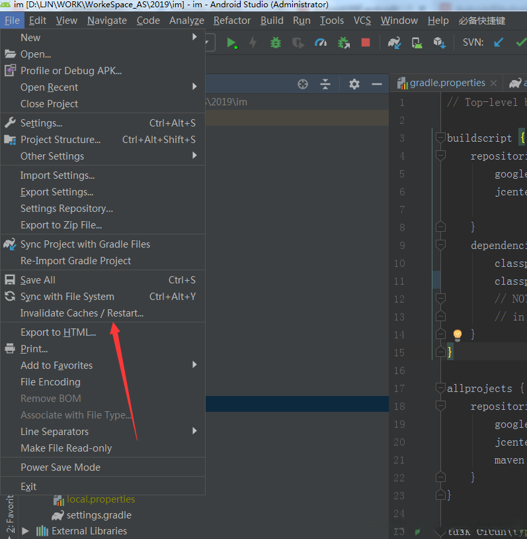The height and width of the screenshot is (539, 527).
Task: Click the red Stop button
Action: click(x=366, y=43)
